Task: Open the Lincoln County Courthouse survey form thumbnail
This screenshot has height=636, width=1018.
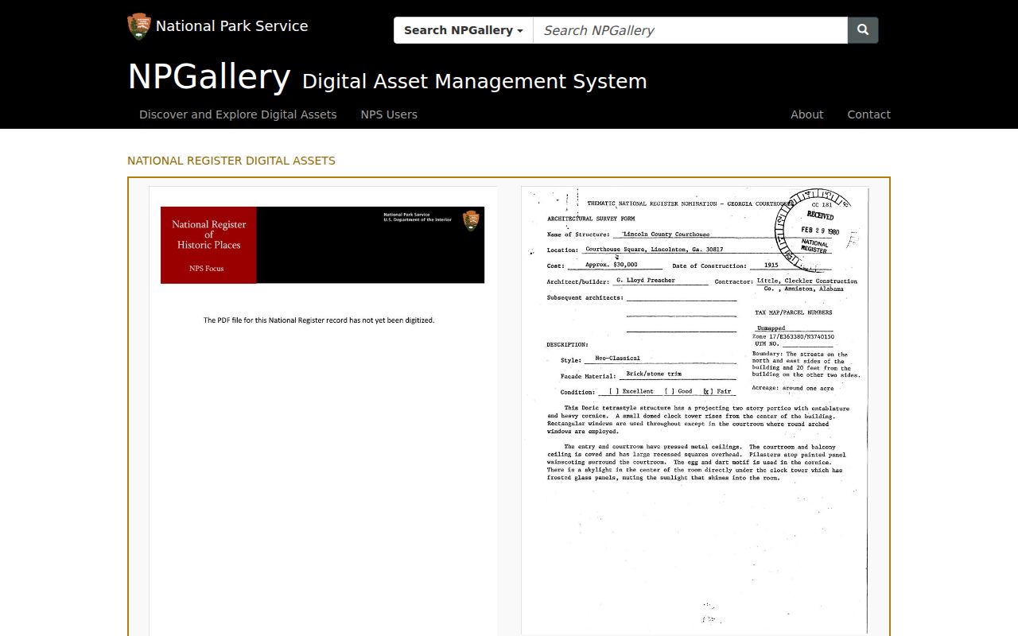Action: 695,411
